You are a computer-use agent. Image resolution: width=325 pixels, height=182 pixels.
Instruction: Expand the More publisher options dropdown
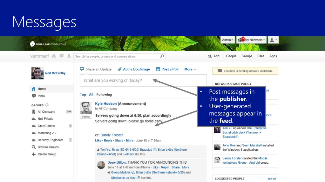190,69
